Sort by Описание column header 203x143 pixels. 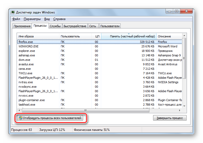[x=169, y=36]
